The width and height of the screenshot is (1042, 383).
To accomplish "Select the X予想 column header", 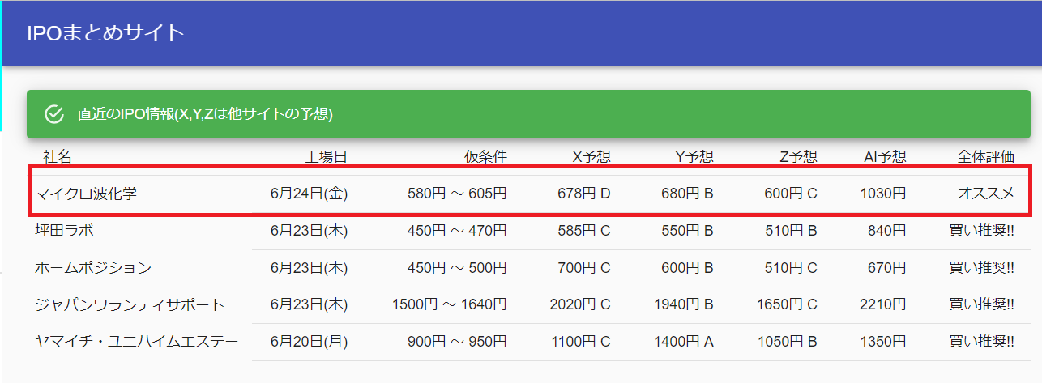I will [x=591, y=157].
